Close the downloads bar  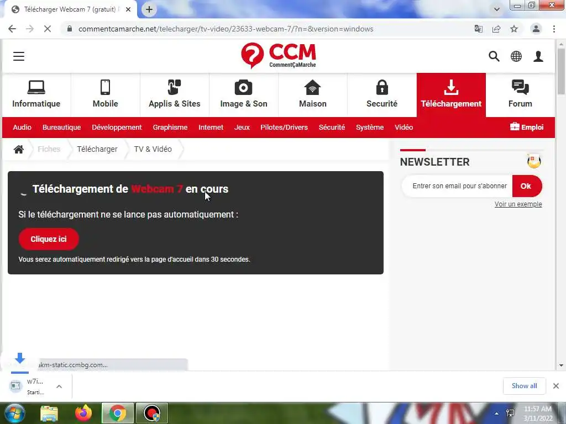click(x=556, y=386)
